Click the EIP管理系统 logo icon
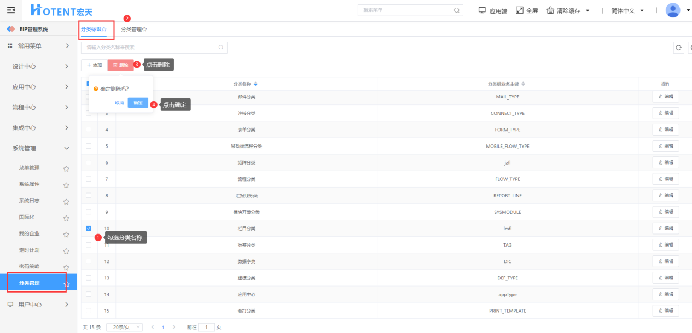This screenshot has height=333, width=692. 11,29
